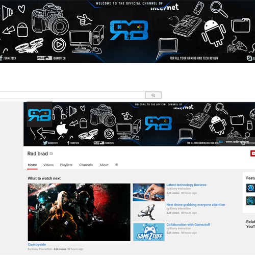Image resolution: width=255 pixels, height=255 pixels.
Task: Click the YouTube search magnifier button
Action: [x=153, y=95]
